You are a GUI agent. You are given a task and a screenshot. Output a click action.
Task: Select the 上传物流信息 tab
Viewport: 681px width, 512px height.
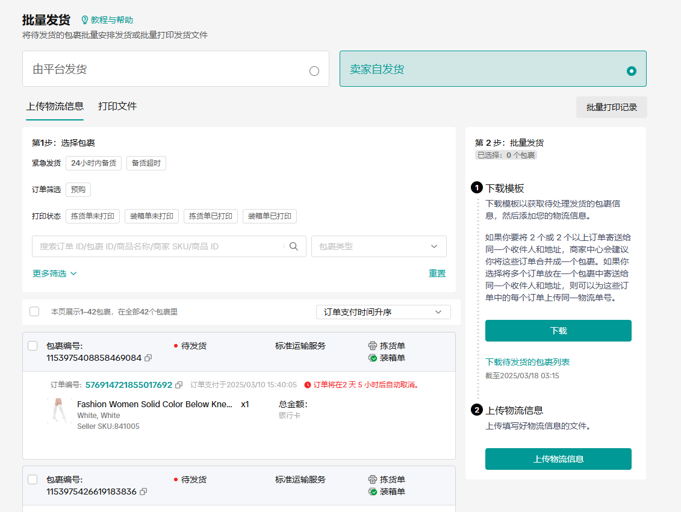(x=55, y=107)
